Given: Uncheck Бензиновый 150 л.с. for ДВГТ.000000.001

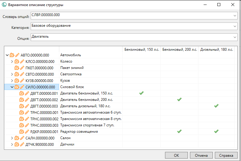Looking at the screenshot, I should pos(141,93).
